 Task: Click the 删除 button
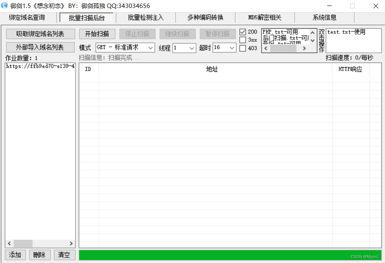tap(40, 255)
